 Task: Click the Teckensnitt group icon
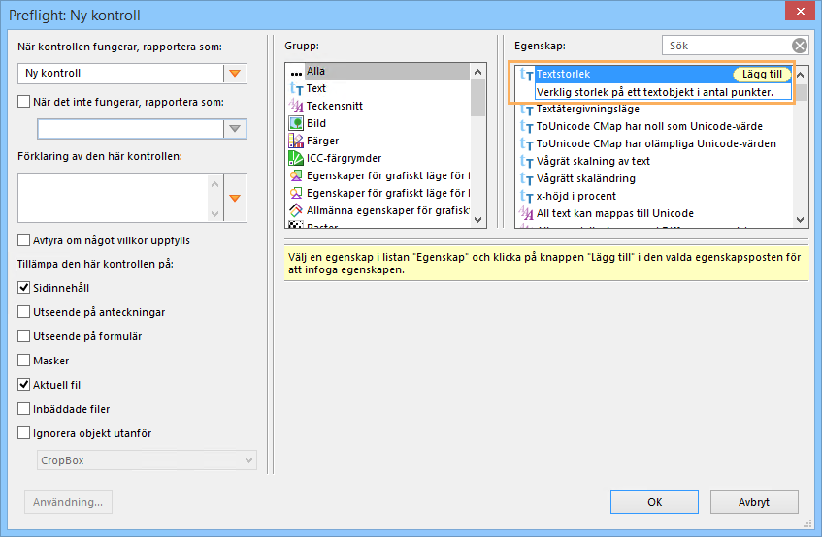[297, 106]
